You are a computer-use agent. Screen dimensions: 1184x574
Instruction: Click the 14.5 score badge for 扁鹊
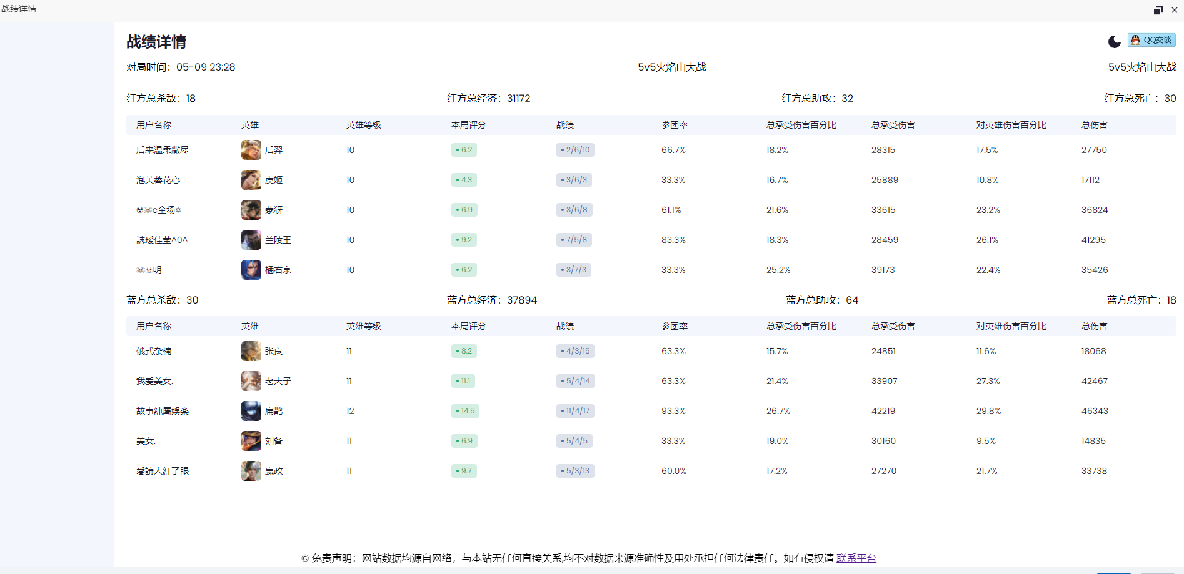coord(465,411)
